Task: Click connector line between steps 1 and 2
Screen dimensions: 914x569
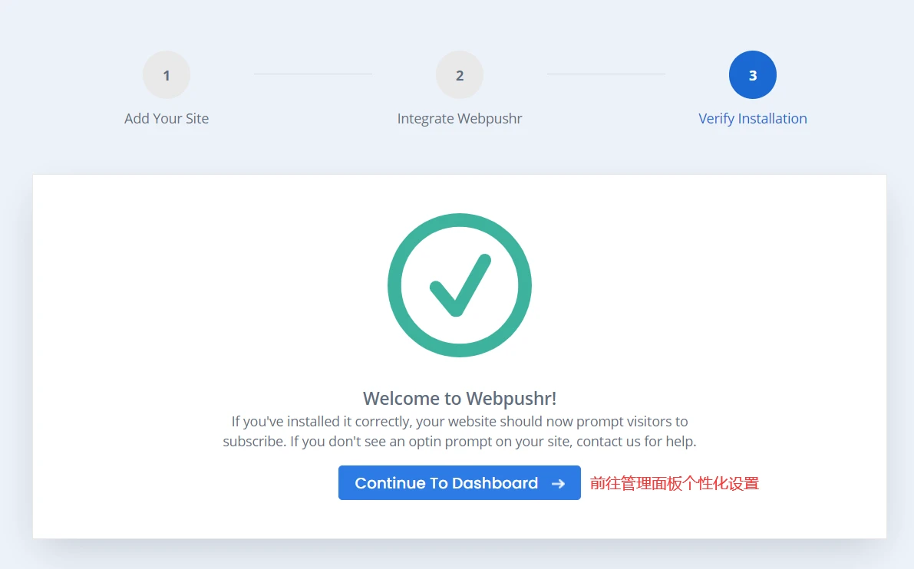Action: (x=313, y=74)
